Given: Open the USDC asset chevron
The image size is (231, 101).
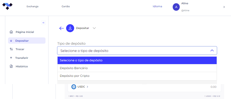Looking at the screenshot, I should click(87, 87).
